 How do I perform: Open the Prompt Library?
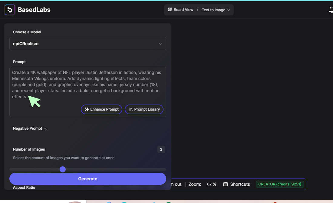pyautogui.click(x=144, y=109)
